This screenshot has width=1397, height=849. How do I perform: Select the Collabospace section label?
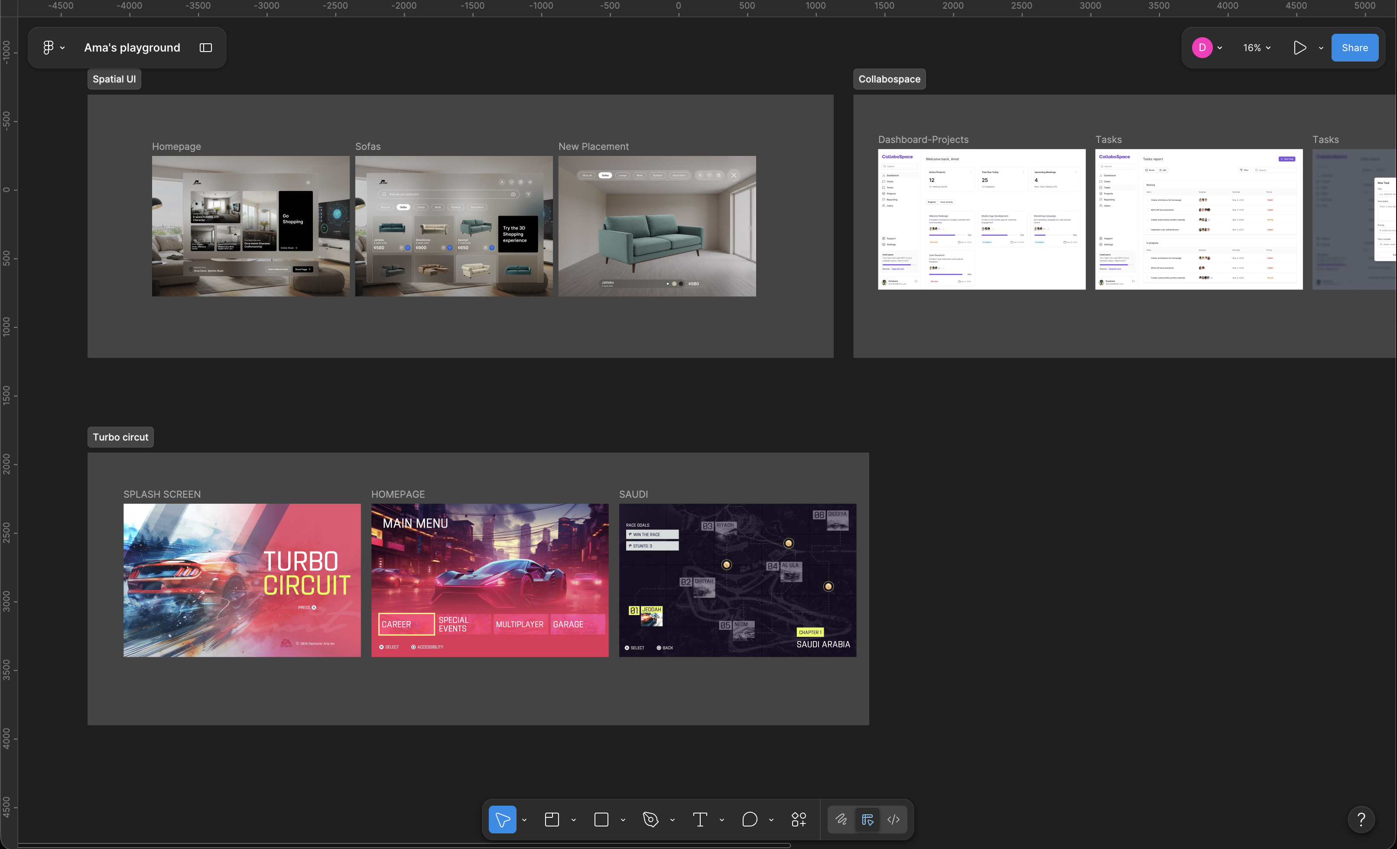(x=889, y=79)
